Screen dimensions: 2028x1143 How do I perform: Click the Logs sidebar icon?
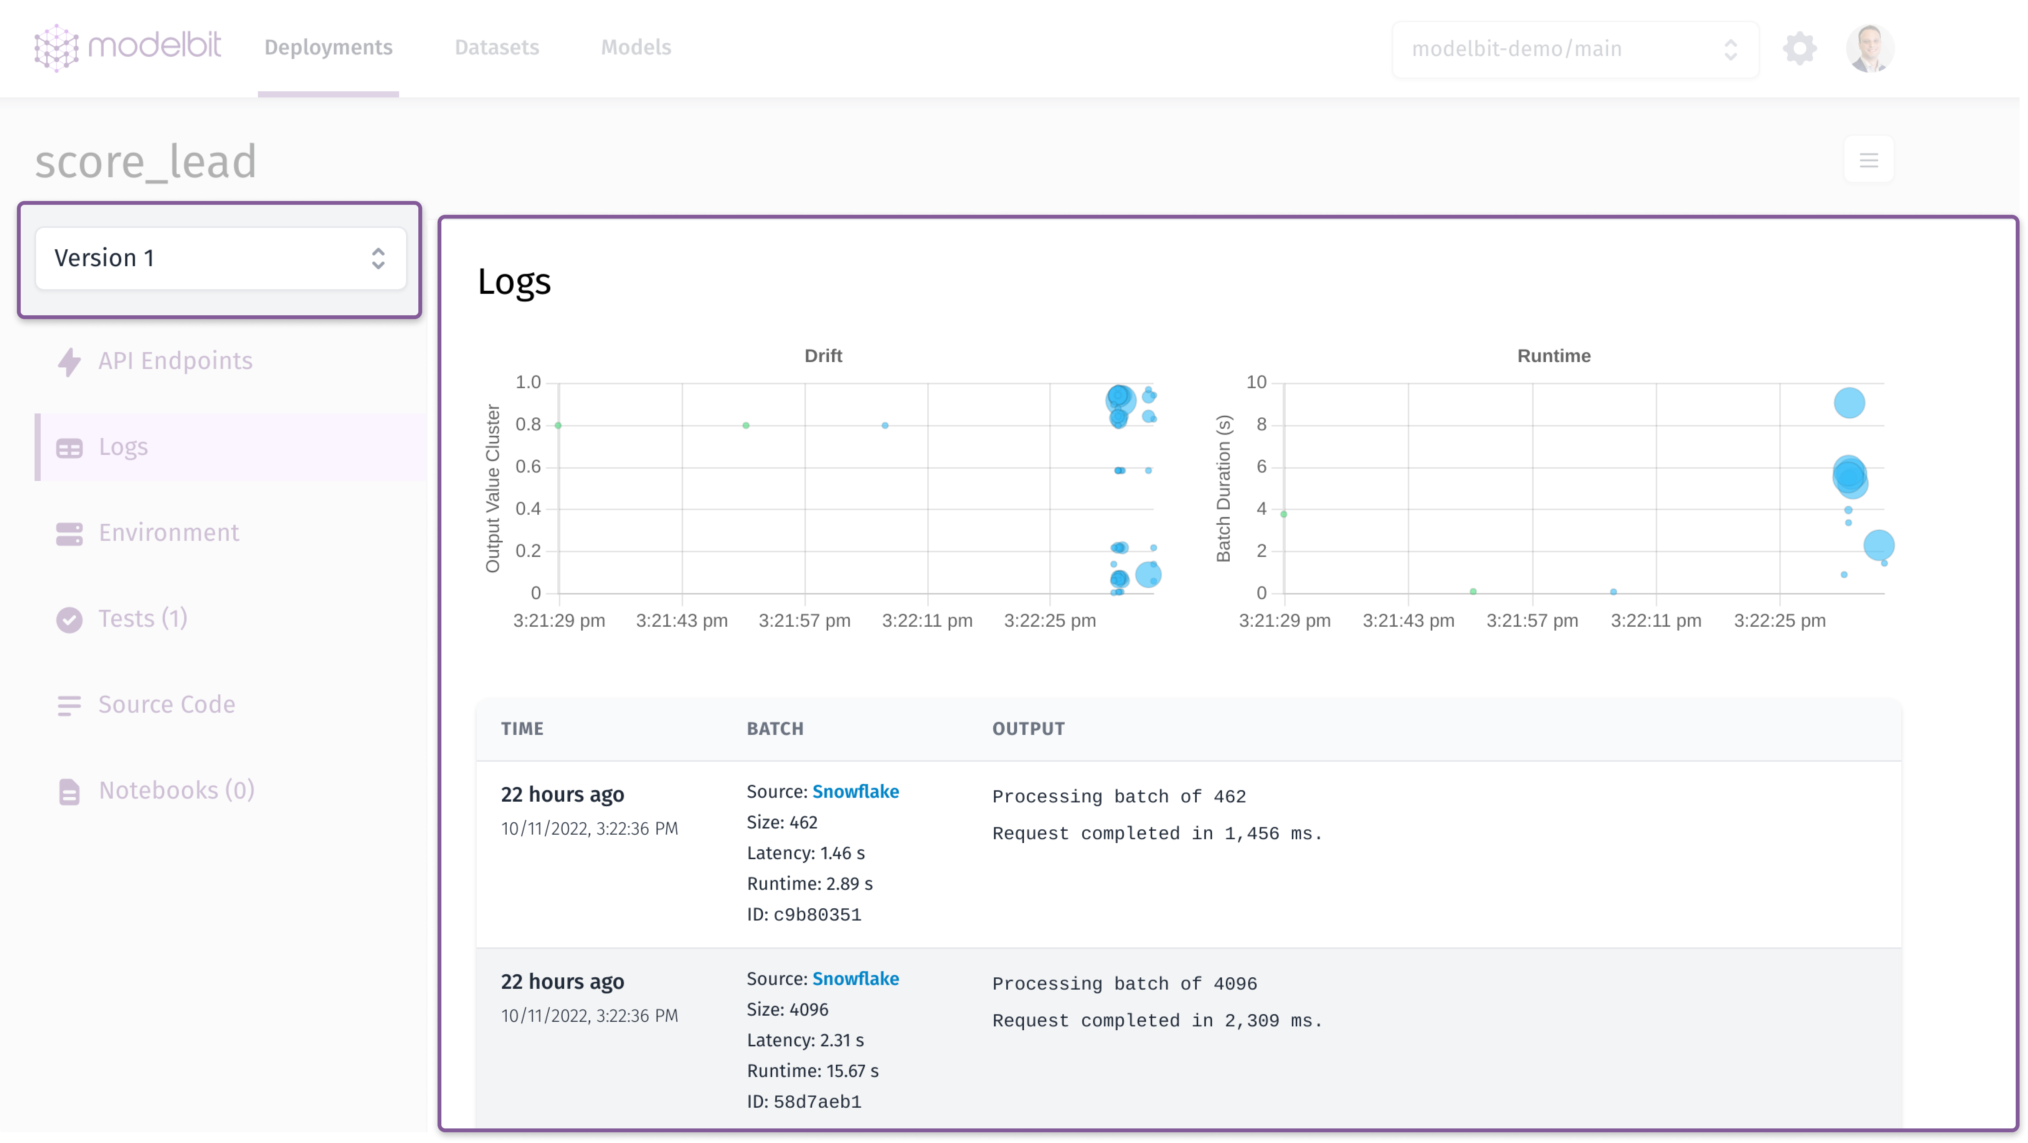click(69, 448)
